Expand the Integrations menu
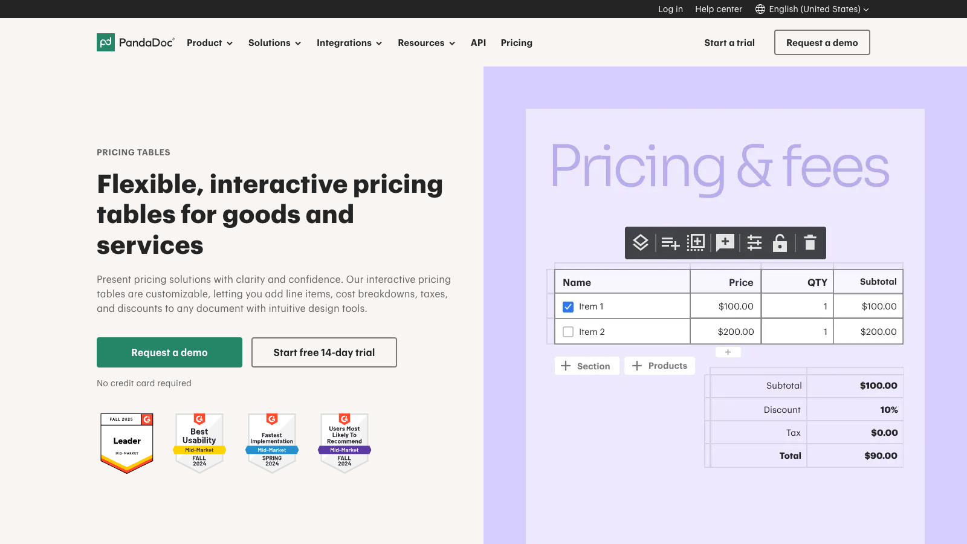The height and width of the screenshot is (544, 967). (x=349, y=43)
